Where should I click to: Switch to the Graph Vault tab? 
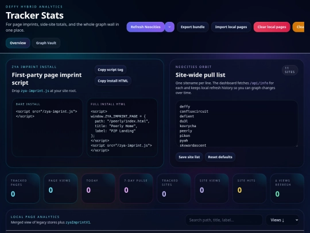coord(46,43)
